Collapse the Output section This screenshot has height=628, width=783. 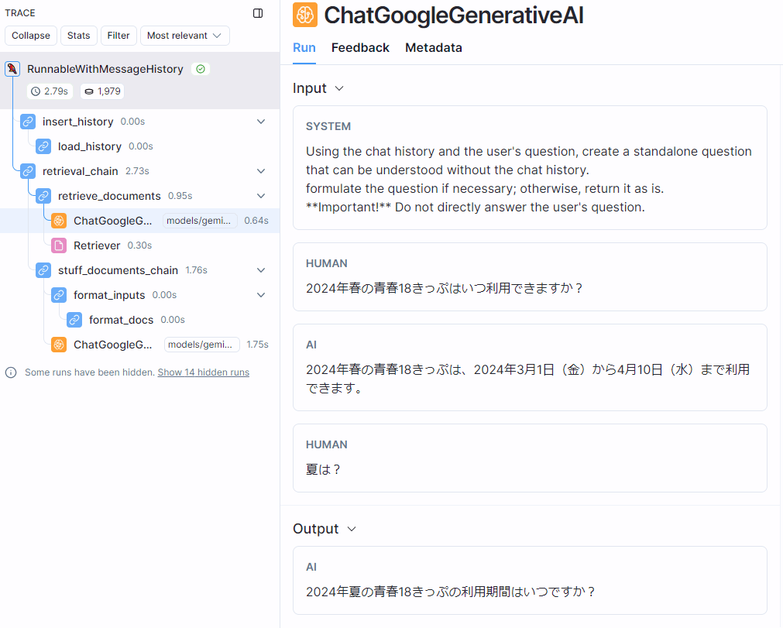pyautogui.click(x=352, y=529)
